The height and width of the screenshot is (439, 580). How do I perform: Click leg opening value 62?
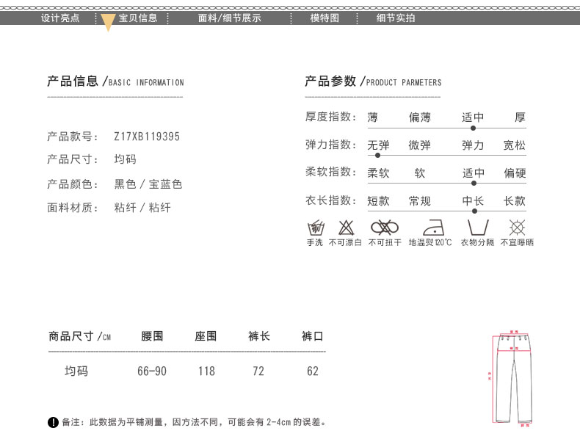click(313, 371)
